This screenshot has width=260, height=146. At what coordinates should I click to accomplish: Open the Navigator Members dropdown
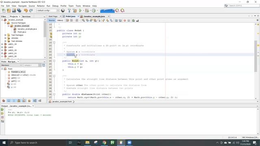(11, 65)
